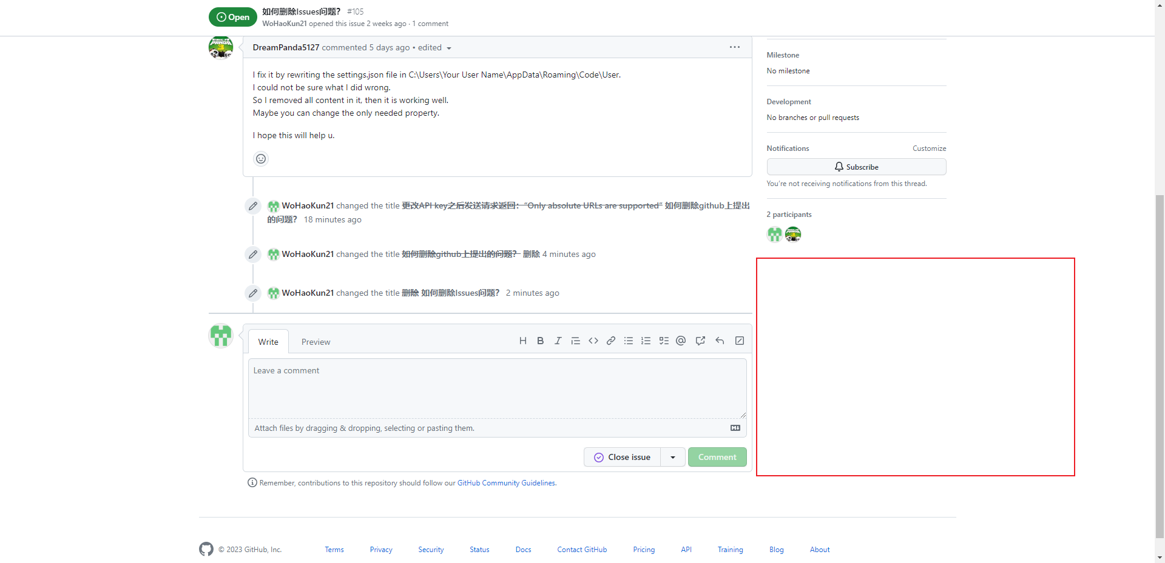Viewport: 1165px width, 563px height.
Task: Open the Close issue options dropdown arrow
Action: point(672,456)
